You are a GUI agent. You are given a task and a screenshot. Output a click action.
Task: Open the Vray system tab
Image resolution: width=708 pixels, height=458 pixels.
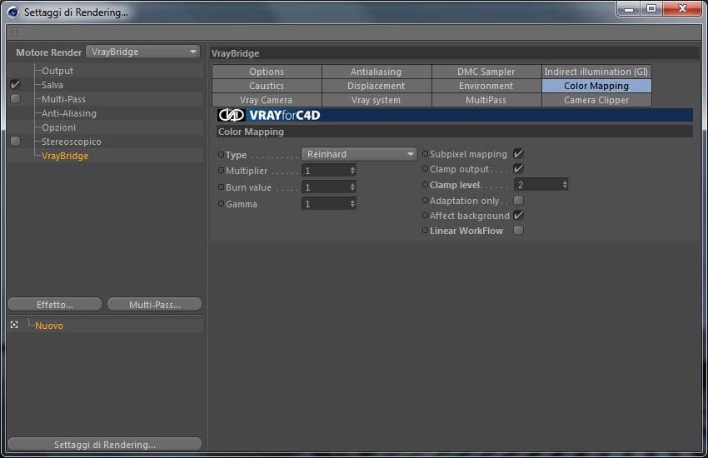tap(376, 100)
